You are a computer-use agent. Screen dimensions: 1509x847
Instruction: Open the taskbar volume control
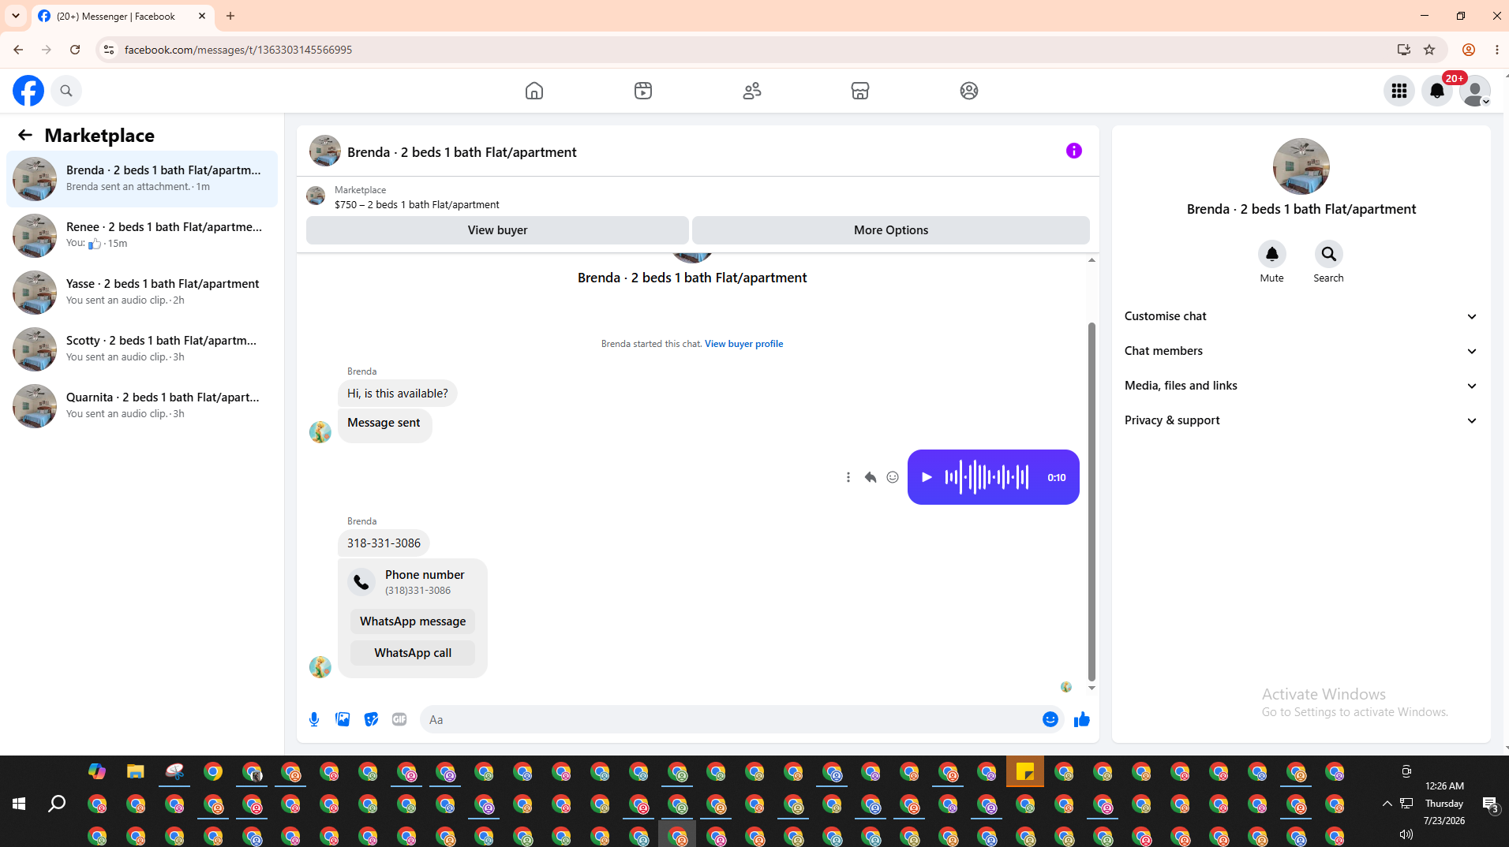[1406, 834]
